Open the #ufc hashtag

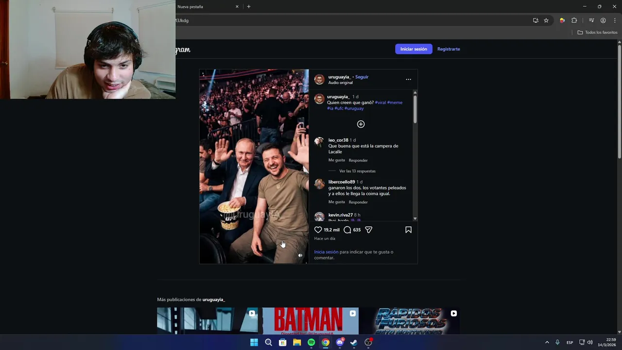point(339,108)
